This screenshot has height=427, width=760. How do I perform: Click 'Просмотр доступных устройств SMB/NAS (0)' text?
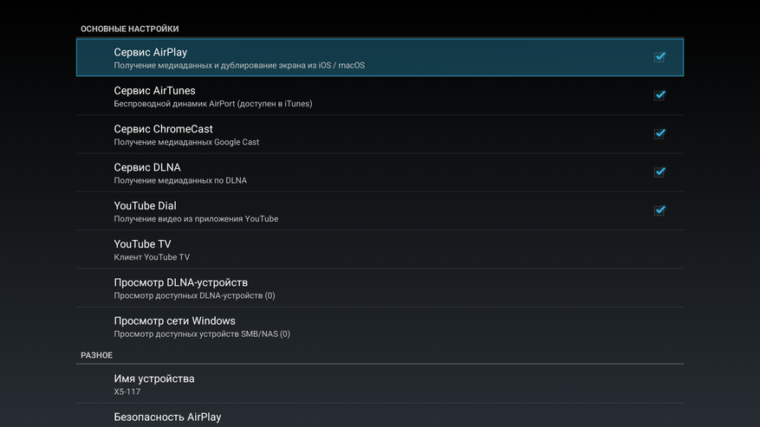point(202,334)
